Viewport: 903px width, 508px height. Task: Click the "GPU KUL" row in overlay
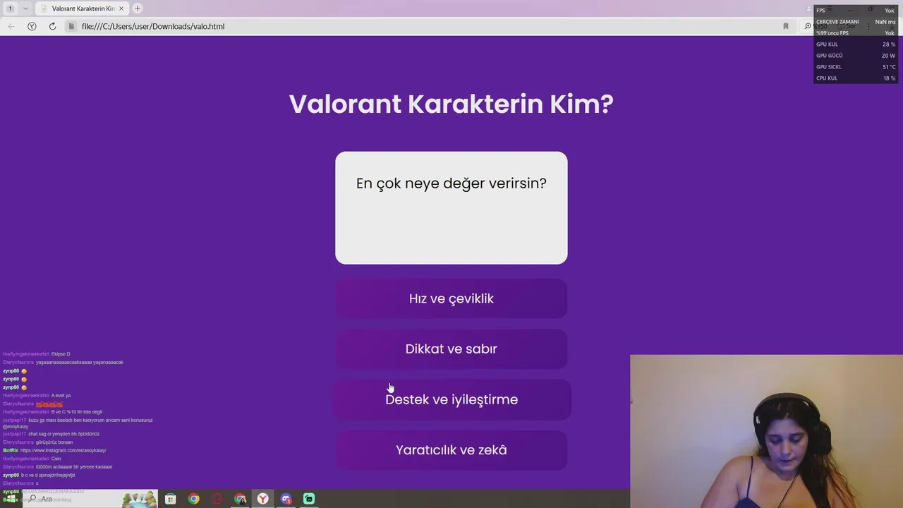pos(856,44)
